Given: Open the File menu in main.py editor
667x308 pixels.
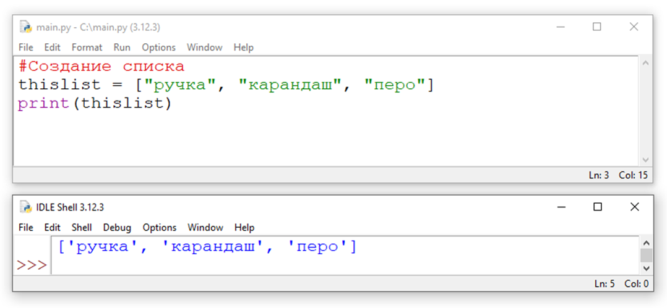Looking at the screenshot, I should [25, 47].
